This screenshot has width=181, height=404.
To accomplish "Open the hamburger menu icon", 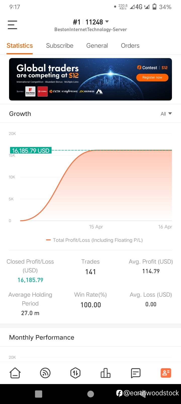I will pos(12,25).
